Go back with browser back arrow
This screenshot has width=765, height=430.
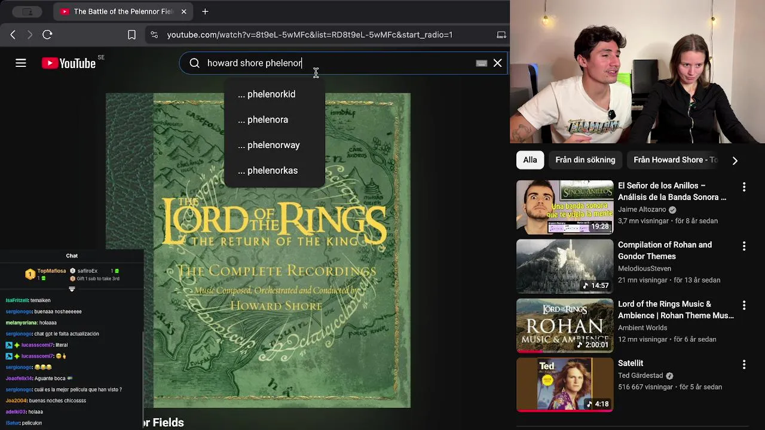coord(13,35)
